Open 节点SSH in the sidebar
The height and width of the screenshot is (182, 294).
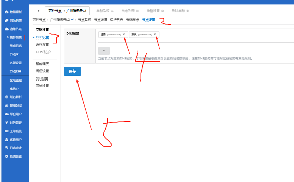15,71
